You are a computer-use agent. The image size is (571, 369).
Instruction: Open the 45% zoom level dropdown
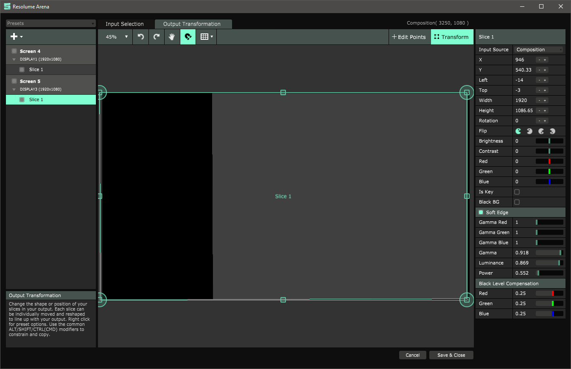(x=117, y=37)
